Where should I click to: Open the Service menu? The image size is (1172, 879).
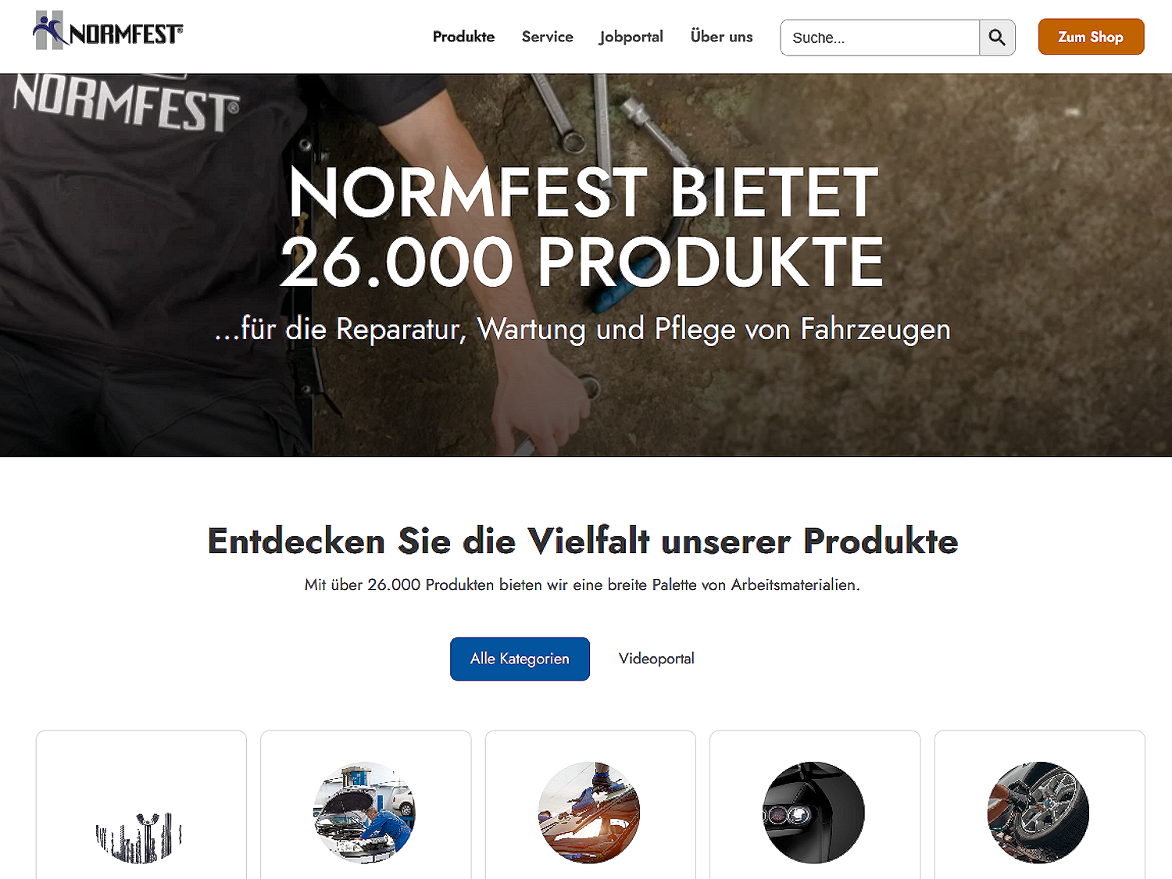coord(547,37)
